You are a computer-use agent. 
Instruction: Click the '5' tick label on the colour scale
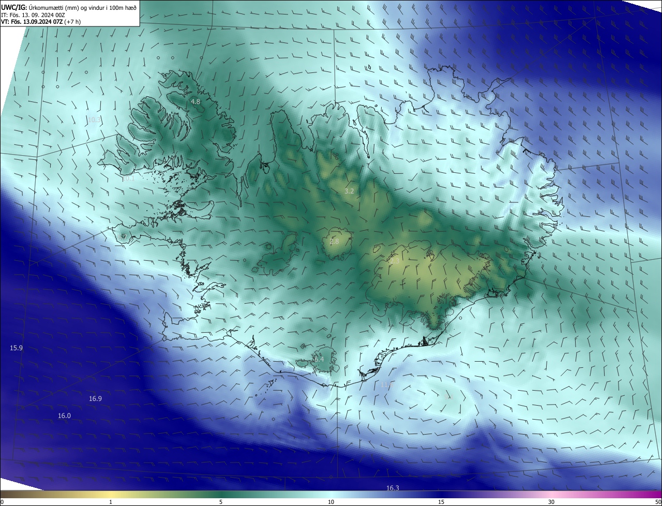(221, 502)
